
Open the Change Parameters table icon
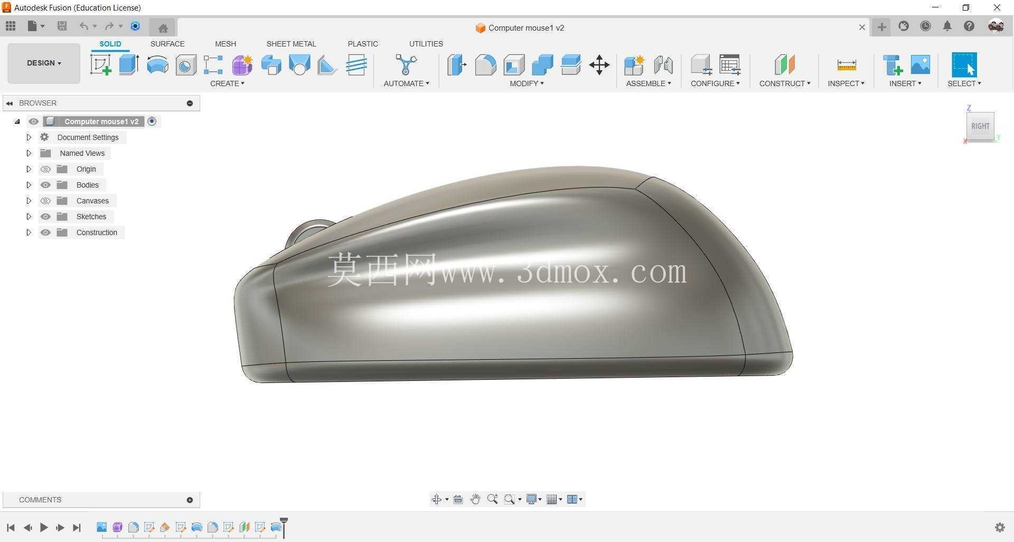730,65
